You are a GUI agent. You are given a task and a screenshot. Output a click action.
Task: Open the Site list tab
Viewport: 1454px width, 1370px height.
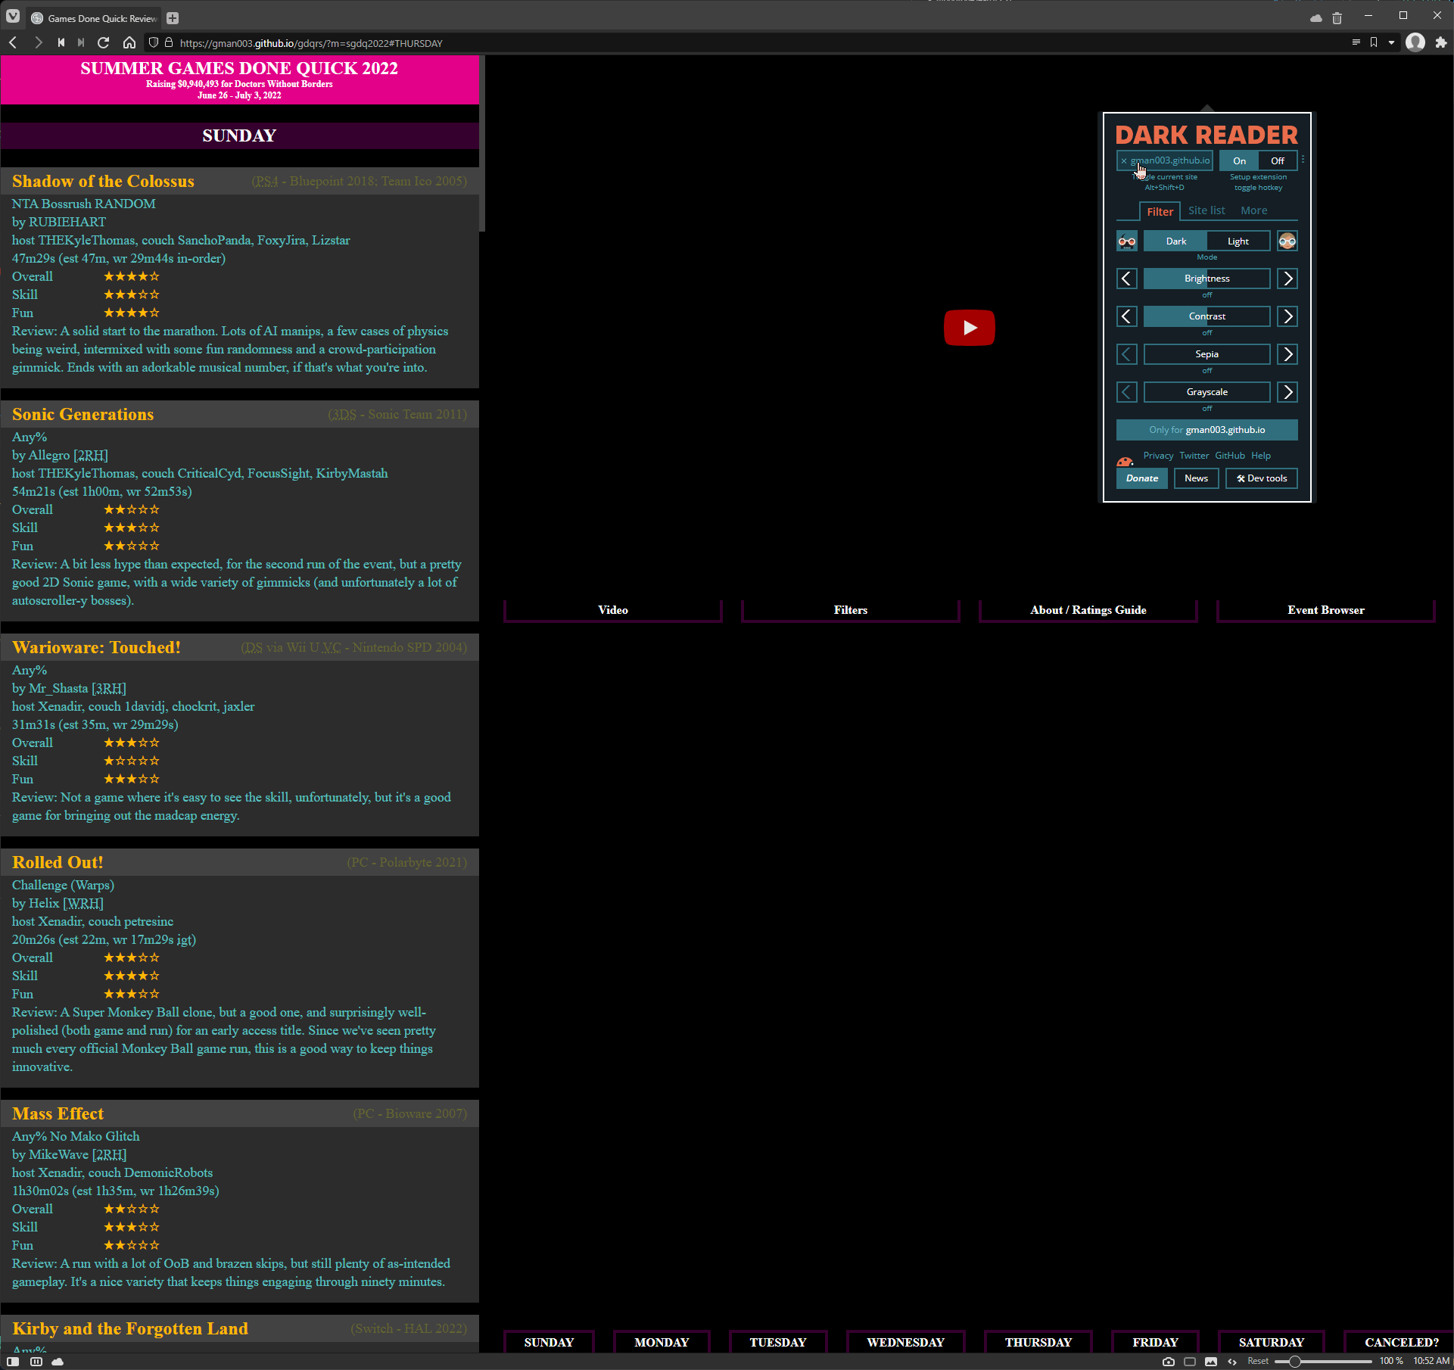pyautogui.click(x=1206, y=210)
